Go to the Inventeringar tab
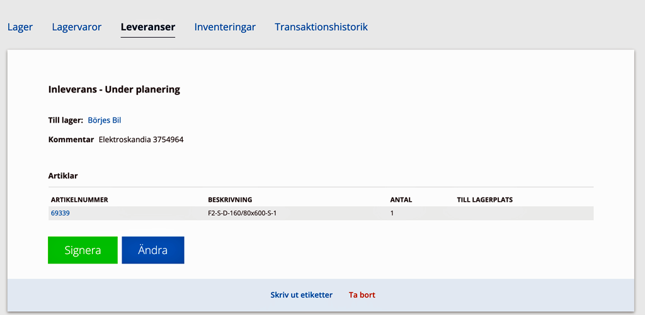Viewport: 645px width, 315px height. [225, 27]
